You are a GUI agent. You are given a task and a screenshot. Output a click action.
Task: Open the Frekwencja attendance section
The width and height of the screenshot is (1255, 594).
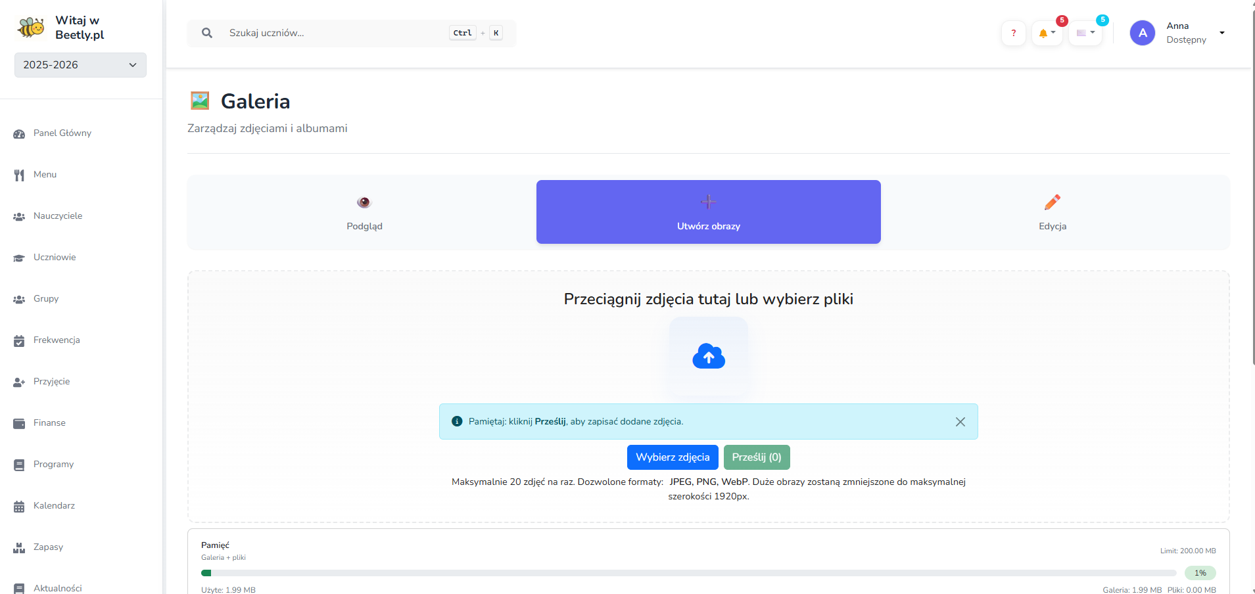(55, 340)
